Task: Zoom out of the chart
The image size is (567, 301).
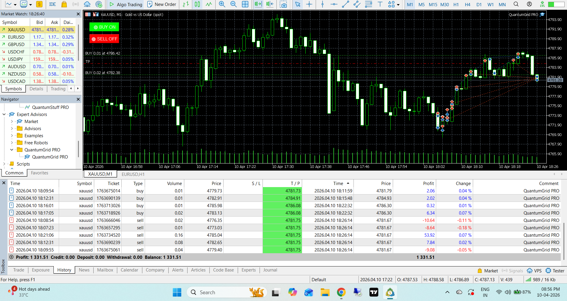Action: [234, 4]
